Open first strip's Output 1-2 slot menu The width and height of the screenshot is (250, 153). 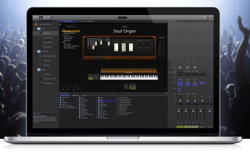pos(180,94)
